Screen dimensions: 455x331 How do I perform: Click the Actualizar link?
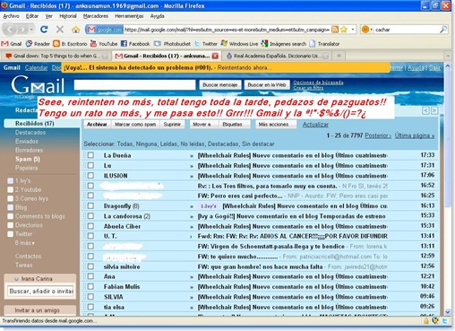(315, 125)
